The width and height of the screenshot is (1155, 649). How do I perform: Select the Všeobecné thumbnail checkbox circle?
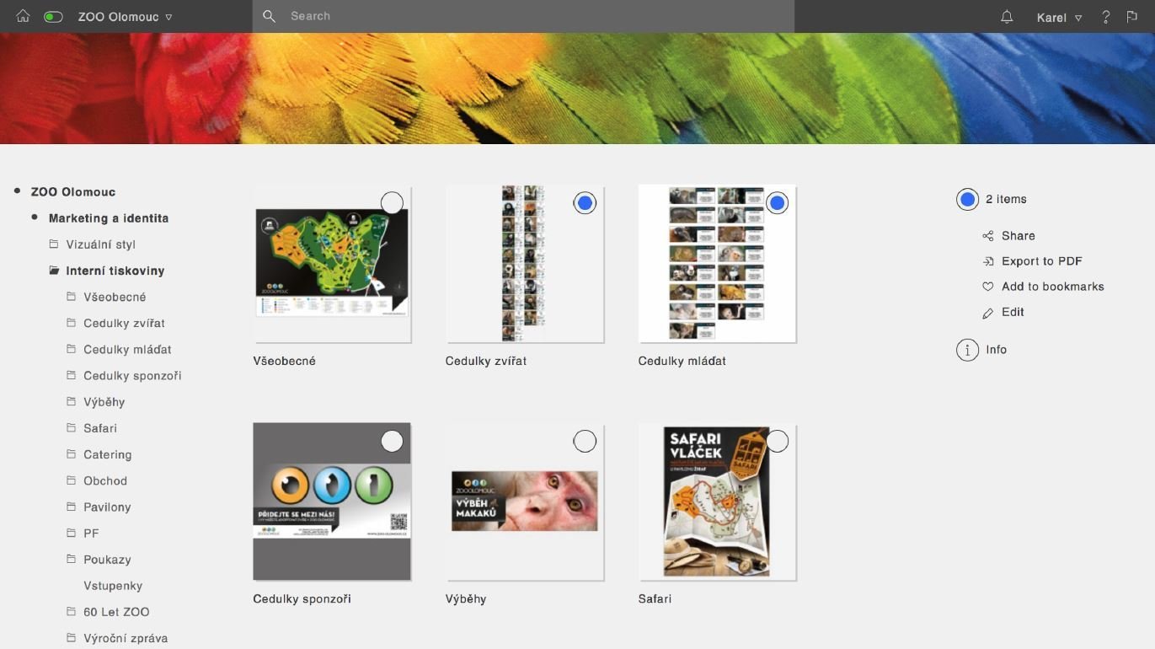tap(392, 203)
